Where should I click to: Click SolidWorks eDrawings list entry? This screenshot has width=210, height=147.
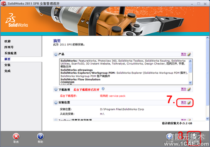(76, 70)
